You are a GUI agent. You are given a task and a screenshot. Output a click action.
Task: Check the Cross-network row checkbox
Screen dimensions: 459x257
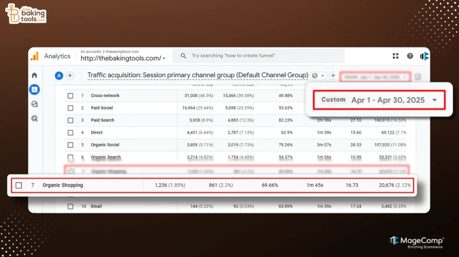tap(70, 96)
